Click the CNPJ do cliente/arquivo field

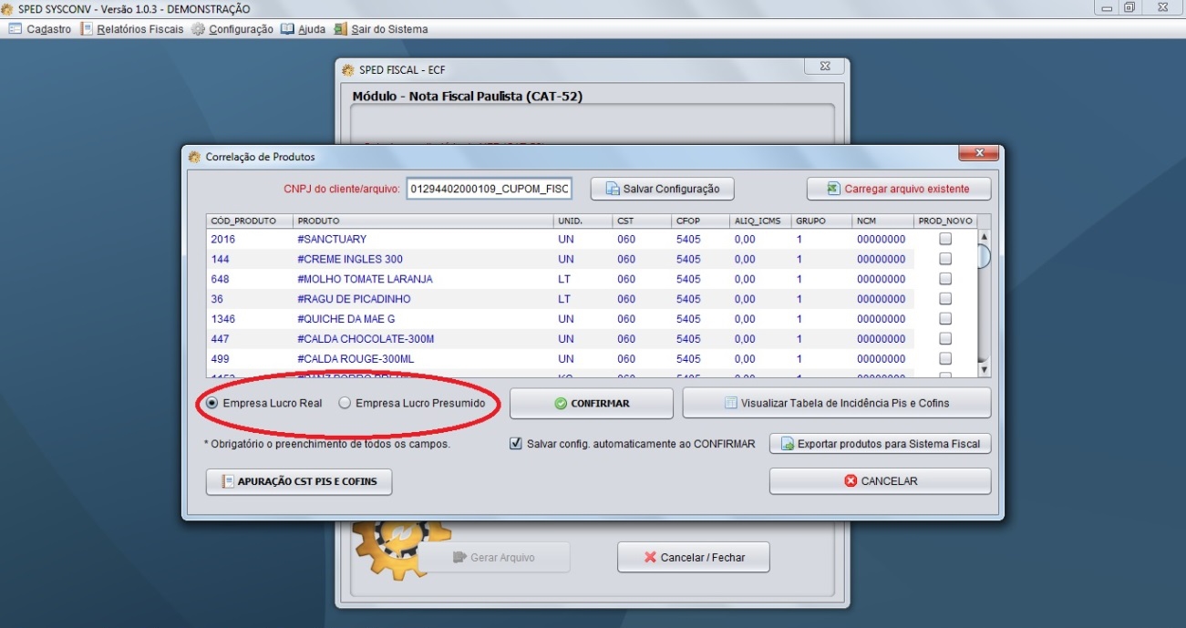click(490, 189)
